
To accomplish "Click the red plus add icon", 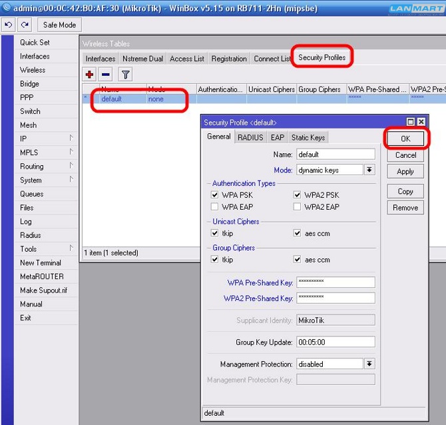I will 89,75.
